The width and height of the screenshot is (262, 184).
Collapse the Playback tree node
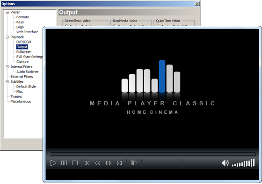(7, 37)
